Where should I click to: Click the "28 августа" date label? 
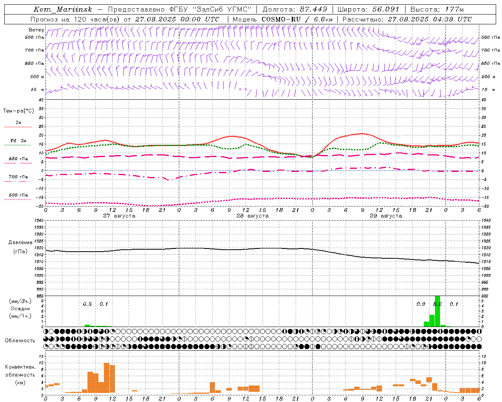(253, 216)
